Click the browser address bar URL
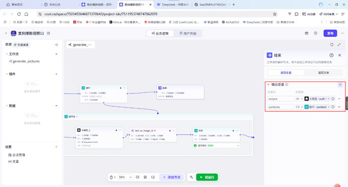348x187 pixels. click(101, 14)
